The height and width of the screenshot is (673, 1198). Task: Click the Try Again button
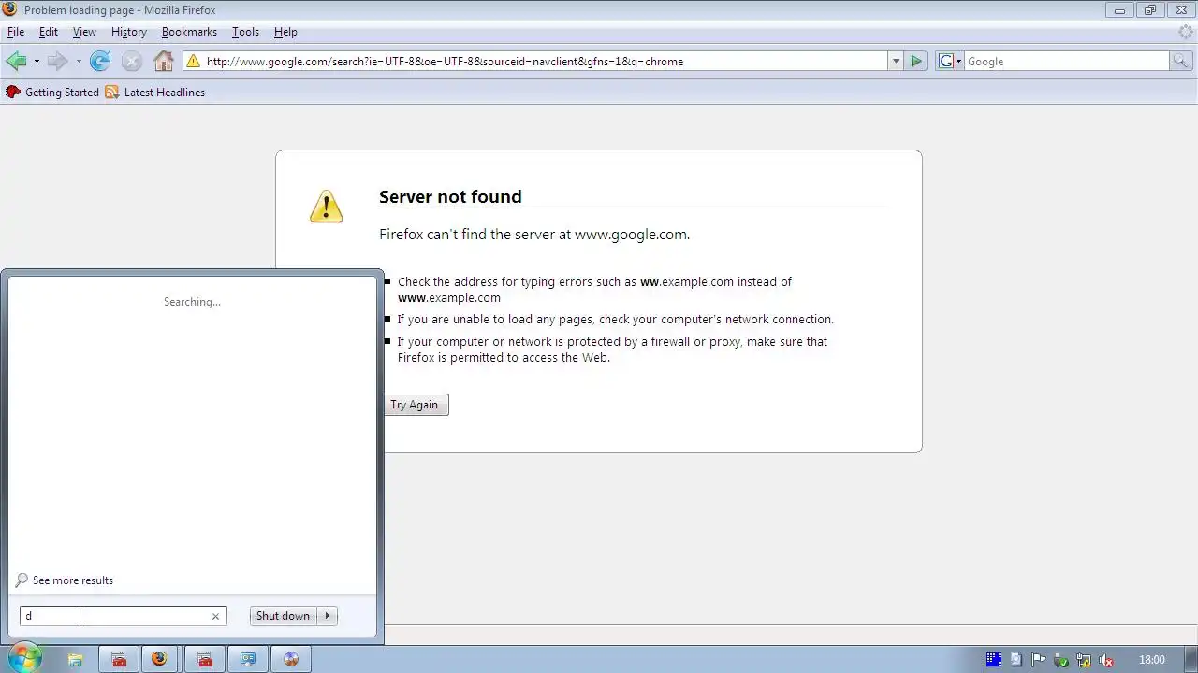(x=414, y=405)
